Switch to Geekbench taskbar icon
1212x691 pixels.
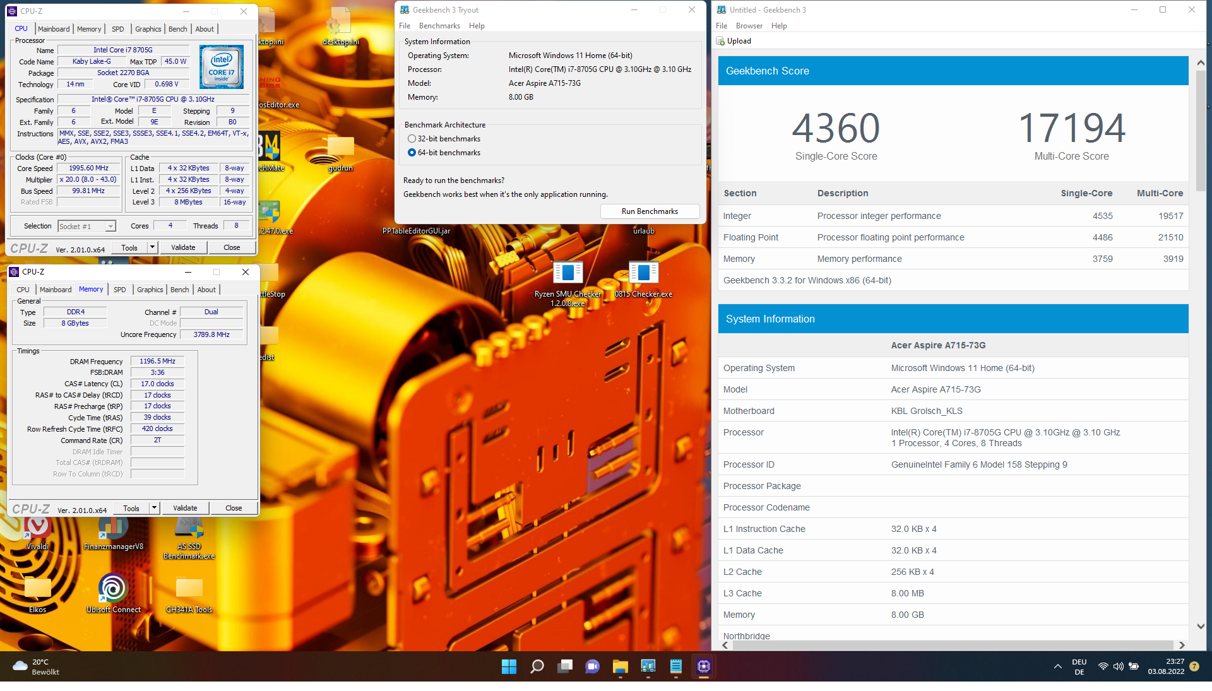[x=648, y=666]
